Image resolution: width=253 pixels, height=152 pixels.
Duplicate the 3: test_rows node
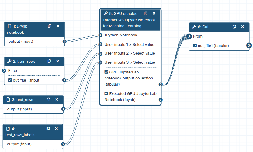pyautogui.click(x=48, y=100)
